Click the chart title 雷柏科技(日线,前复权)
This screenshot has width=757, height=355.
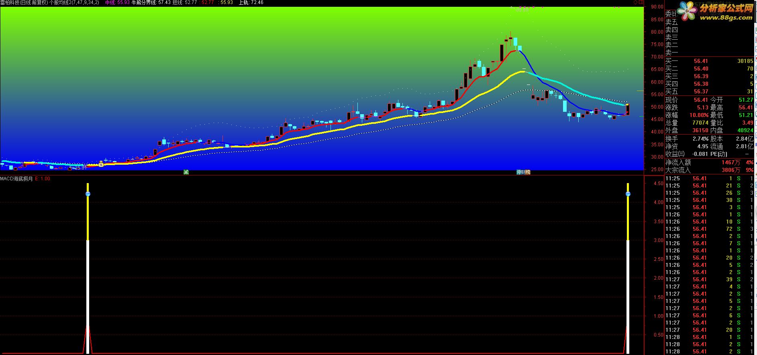pyautogui.click(x=24, y=2)
